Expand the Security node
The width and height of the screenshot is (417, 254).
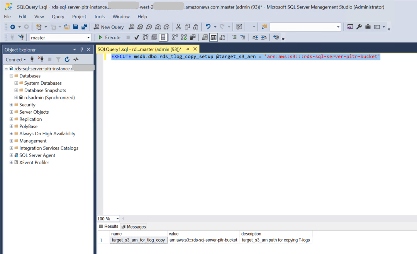tap(11, 104)
